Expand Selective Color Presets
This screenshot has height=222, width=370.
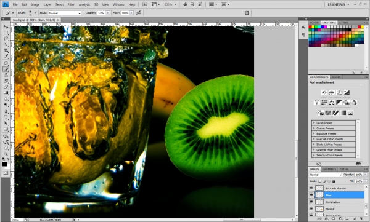[x=314, y=155]
